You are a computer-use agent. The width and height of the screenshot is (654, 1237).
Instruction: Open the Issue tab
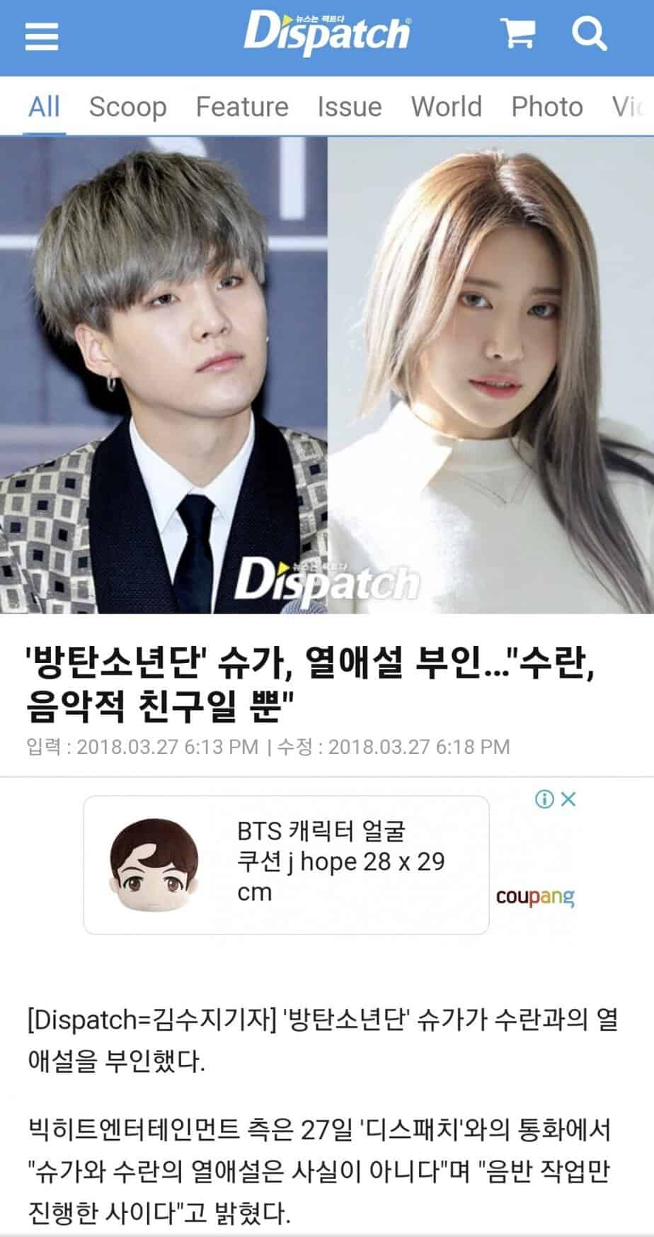(x=350, y=107)
